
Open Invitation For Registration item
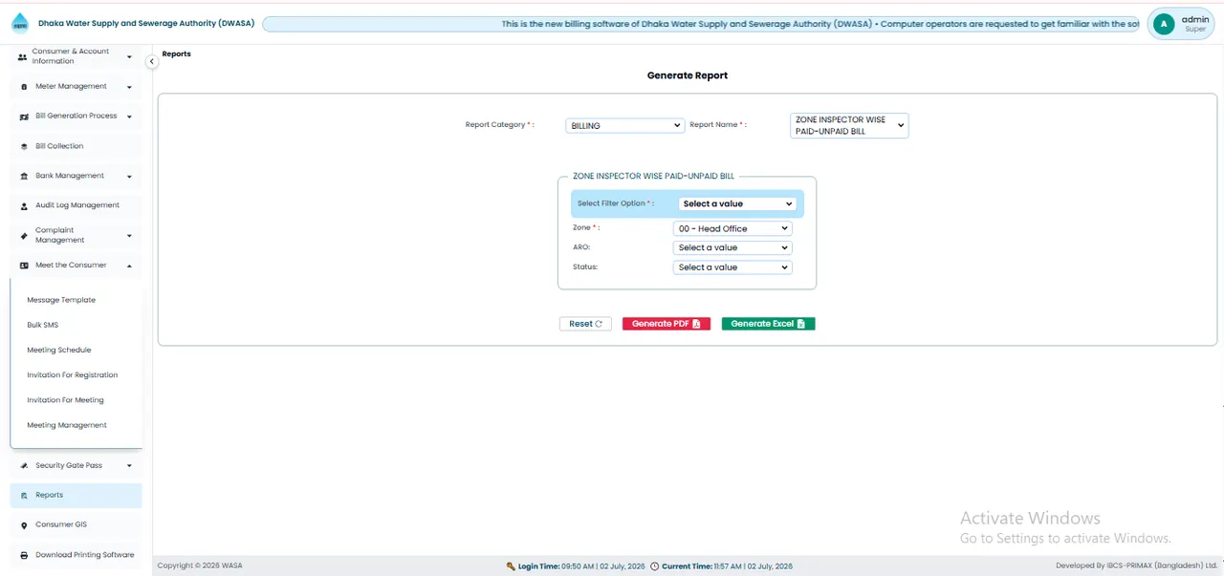[73, 375]
